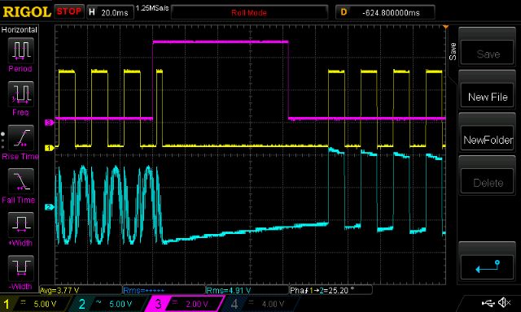Open the vertical Save menu tab

(x=453, y=51)
